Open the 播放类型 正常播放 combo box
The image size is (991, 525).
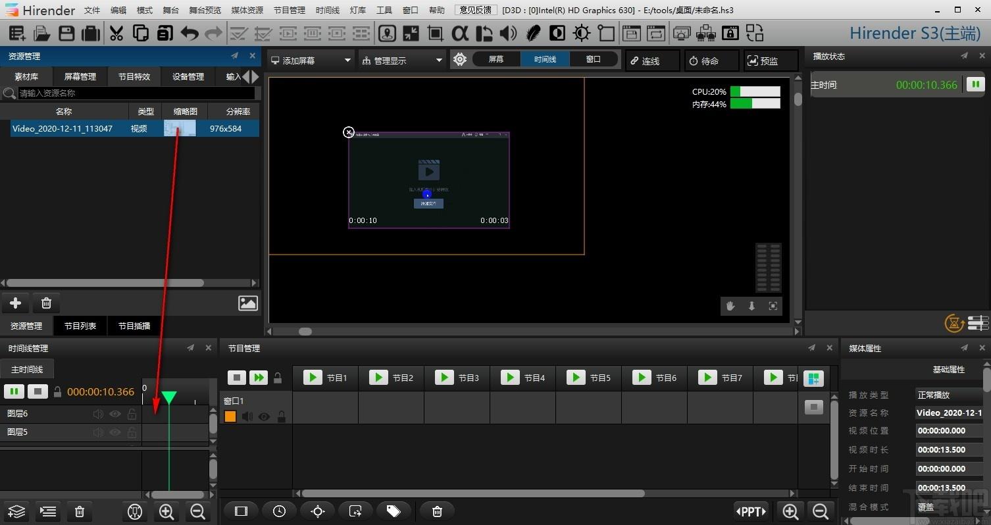pos(950,395)
